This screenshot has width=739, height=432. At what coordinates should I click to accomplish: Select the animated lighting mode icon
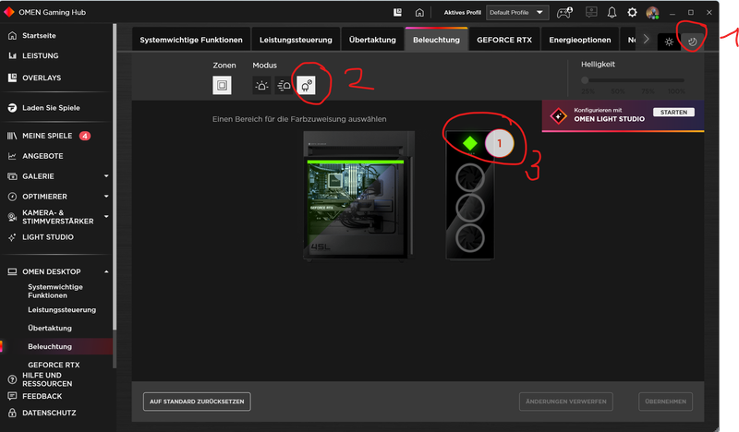[285, 86]
